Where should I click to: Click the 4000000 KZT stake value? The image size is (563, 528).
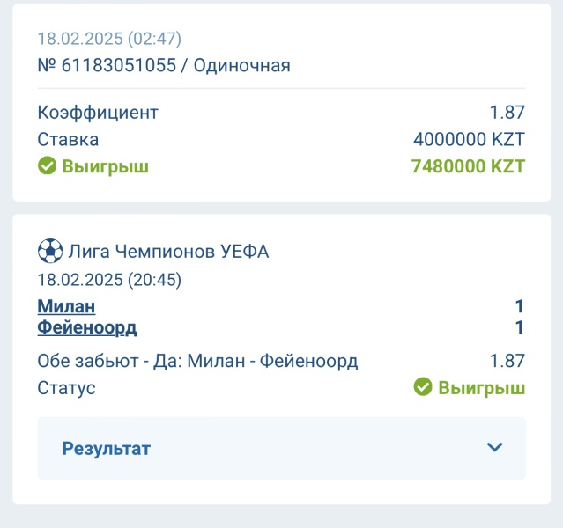coord(470,139)
